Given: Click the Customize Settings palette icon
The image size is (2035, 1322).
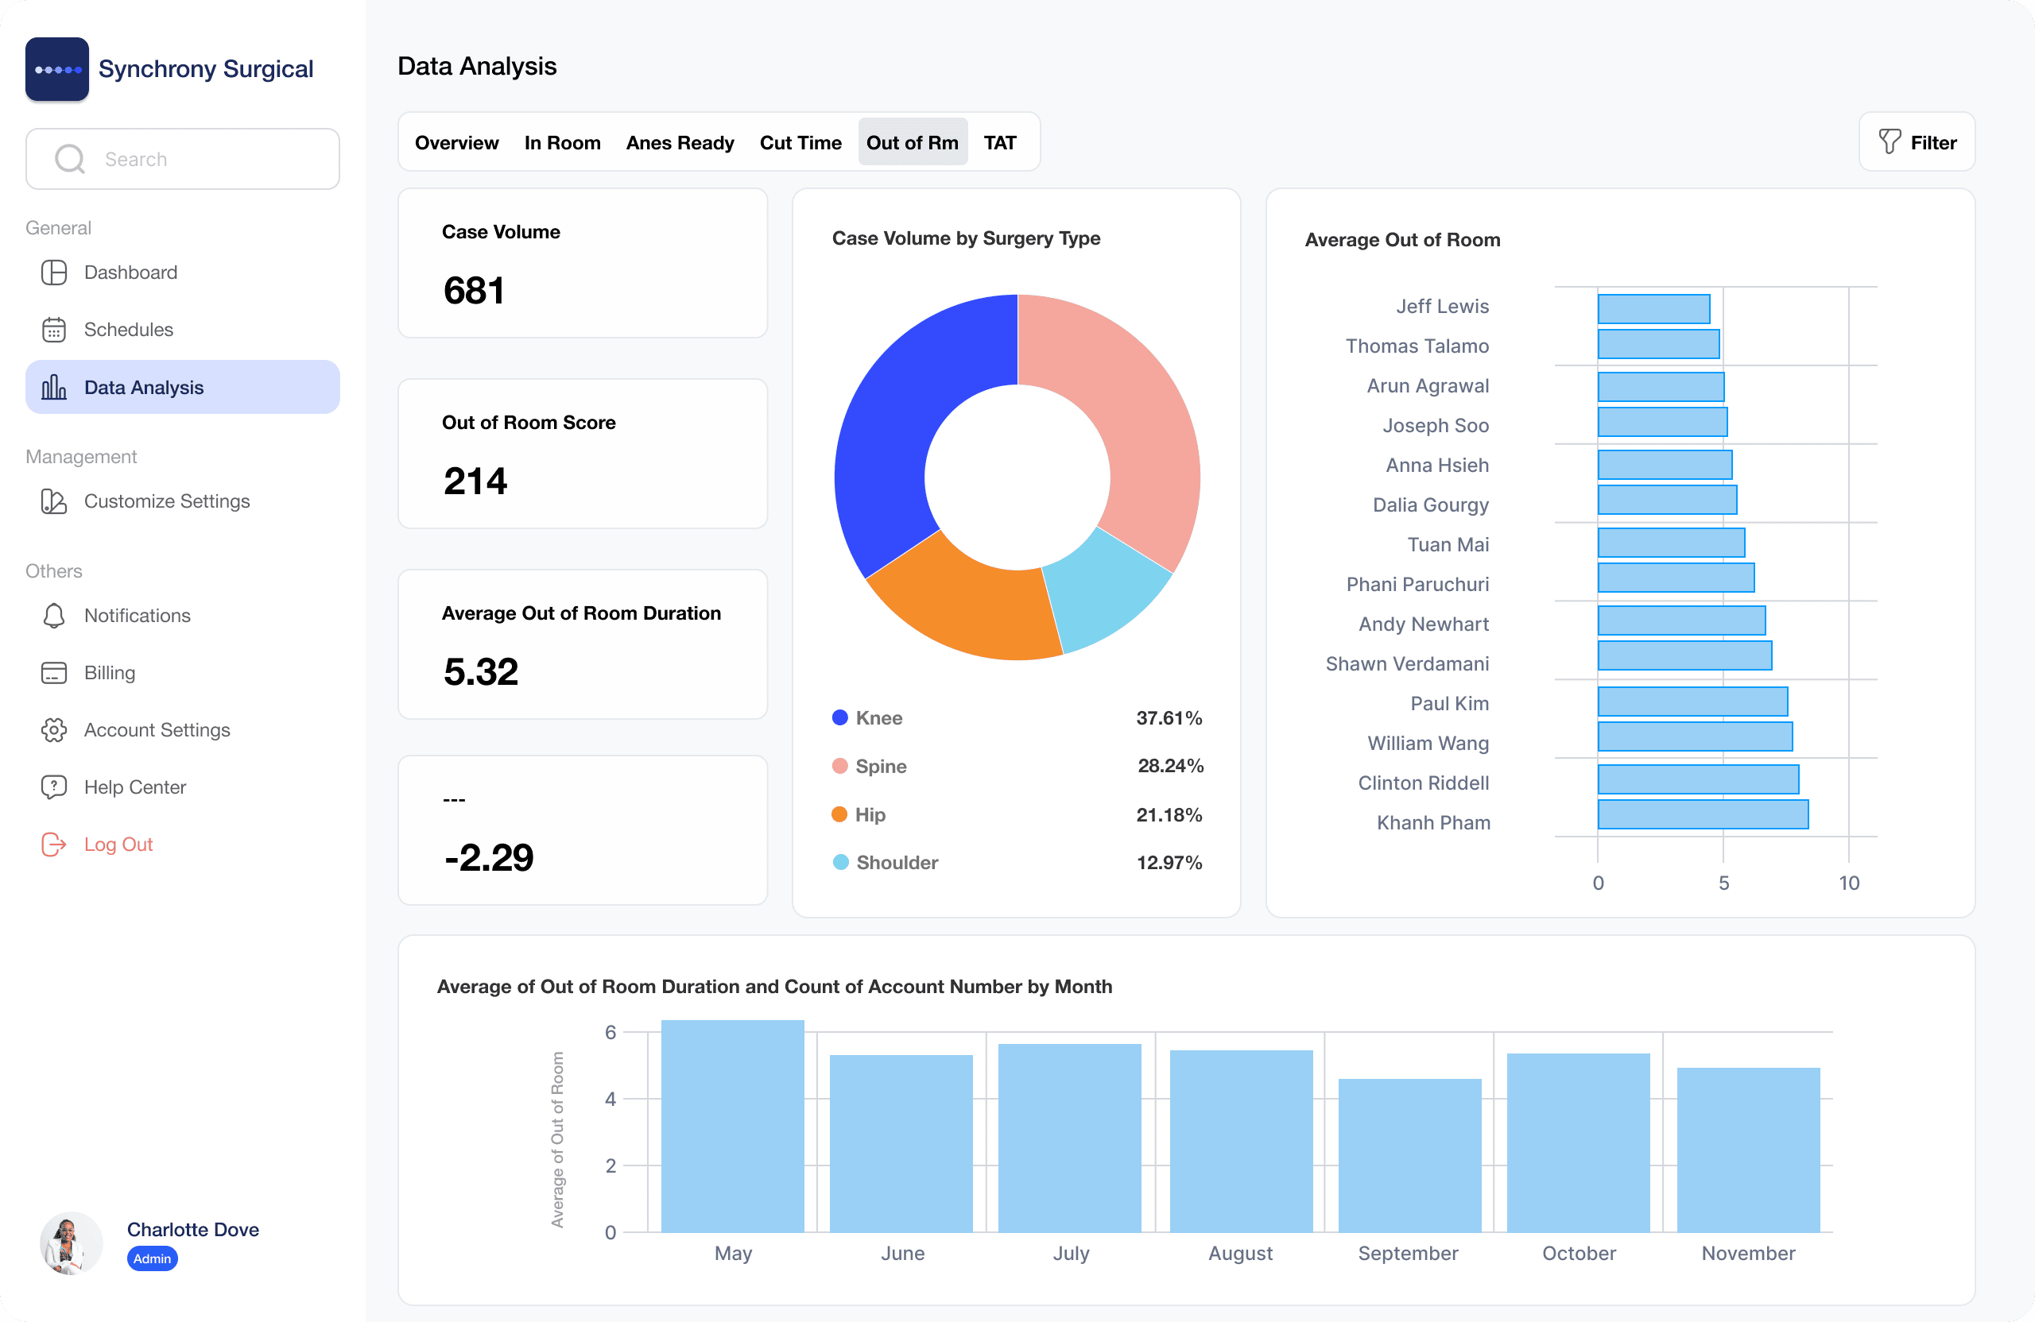Looking at the screenshot, I should point(54,501).
